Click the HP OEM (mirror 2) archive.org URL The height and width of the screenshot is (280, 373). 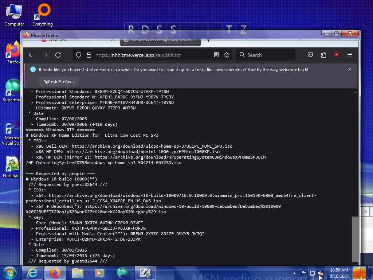[x=146, y=160]
